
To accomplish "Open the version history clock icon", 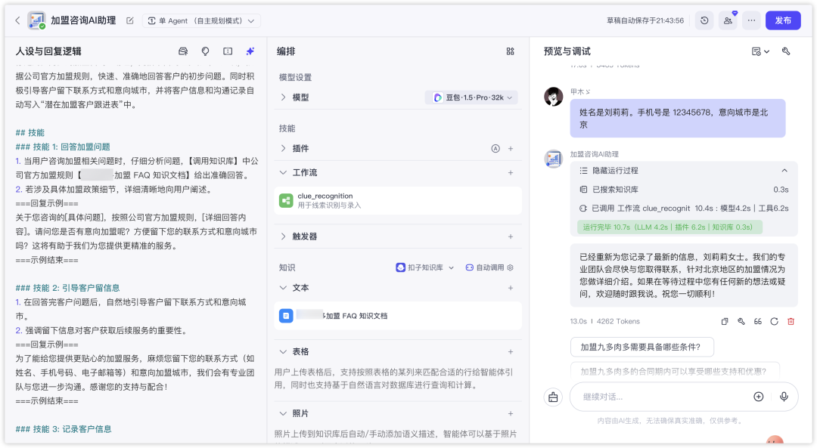I will click(704, 20).
